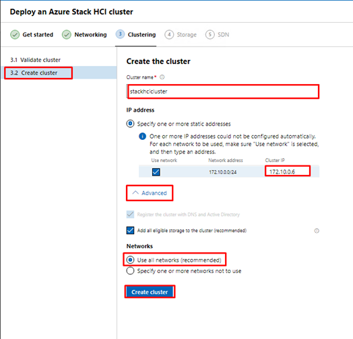Click the Networks section heading
Screen dimensions: 353x339
pyautogui.click(x=139, y=246)
